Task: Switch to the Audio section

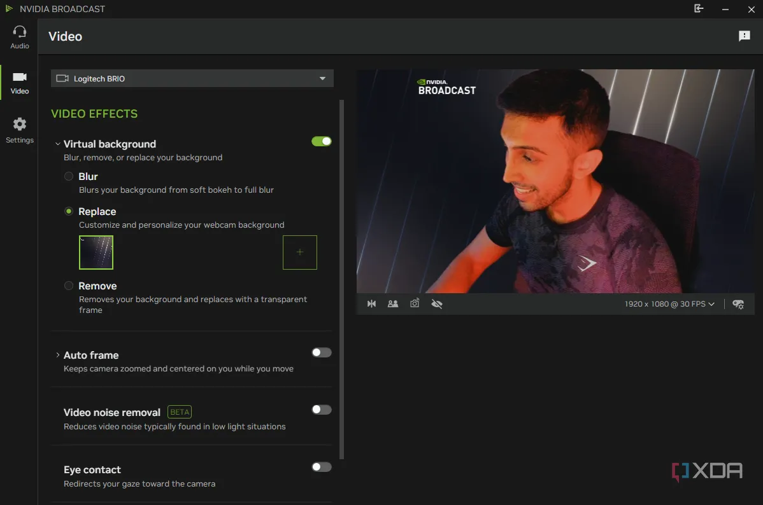Action: [18, 36]
